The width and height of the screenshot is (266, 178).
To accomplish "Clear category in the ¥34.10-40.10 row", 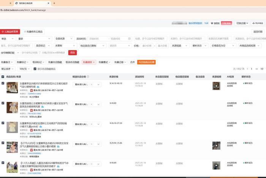I will click(92, 84).
